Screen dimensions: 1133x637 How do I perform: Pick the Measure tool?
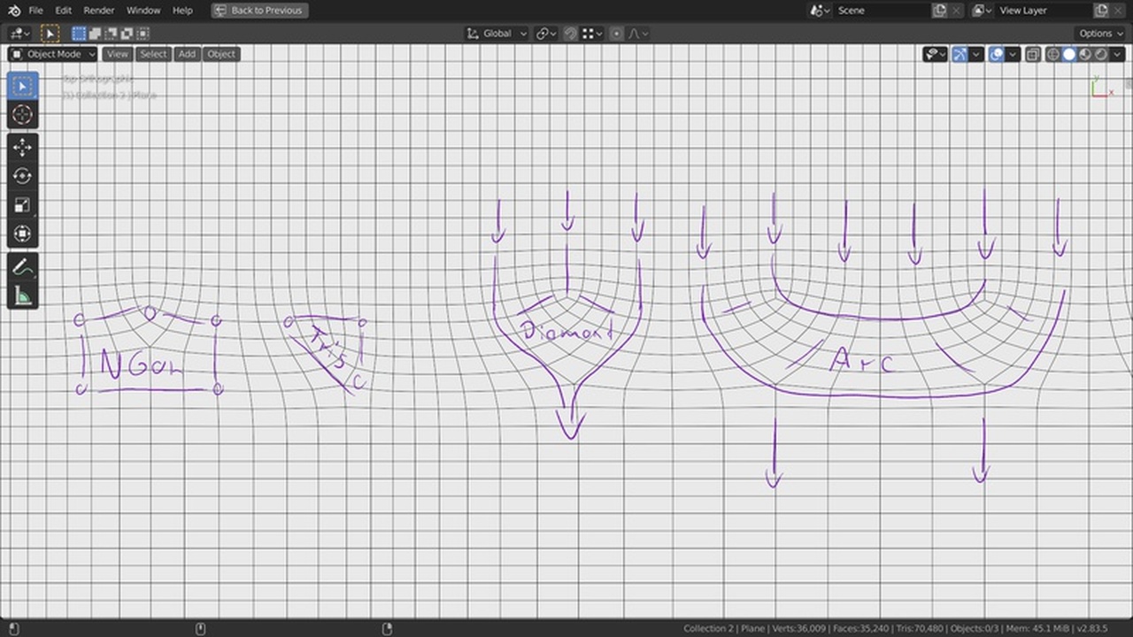pyautogui.click(x=22, y=295)
